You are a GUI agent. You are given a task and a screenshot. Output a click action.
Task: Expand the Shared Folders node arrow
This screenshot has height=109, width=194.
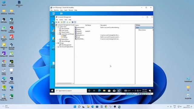click(58, 32)
